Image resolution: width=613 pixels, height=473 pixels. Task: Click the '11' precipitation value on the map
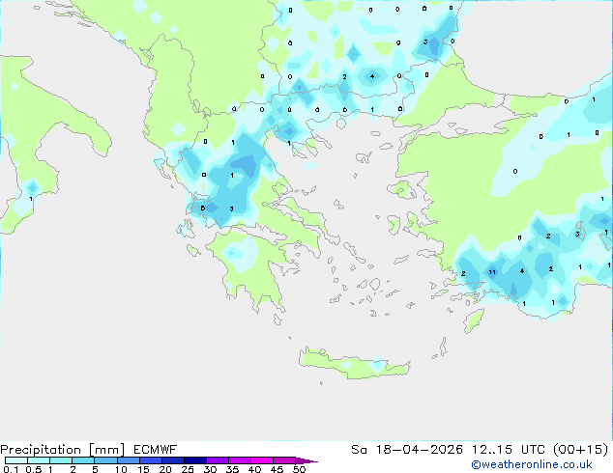click(492, 272)
